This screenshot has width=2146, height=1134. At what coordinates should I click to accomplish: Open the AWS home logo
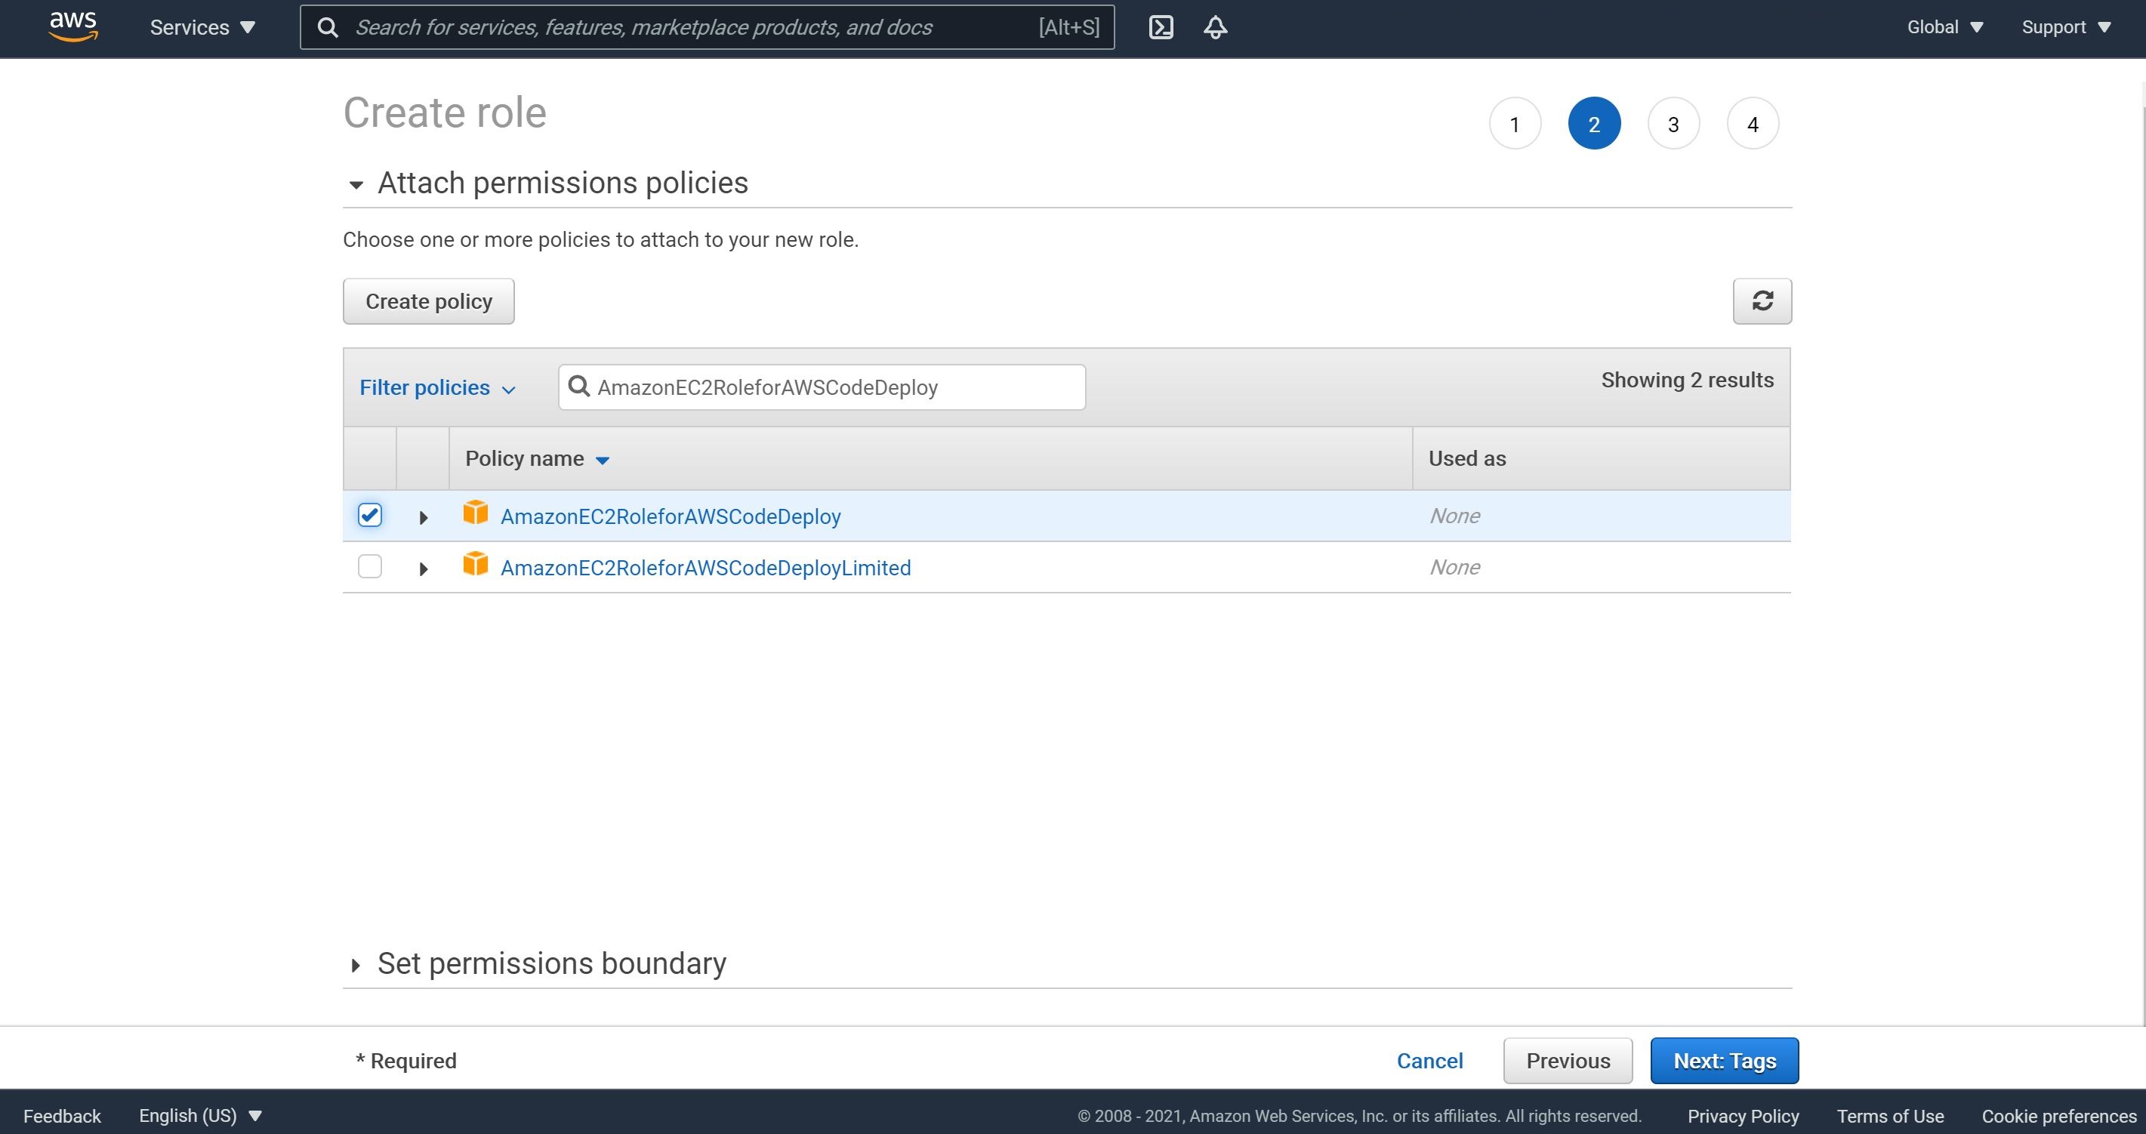pos(73,26)
